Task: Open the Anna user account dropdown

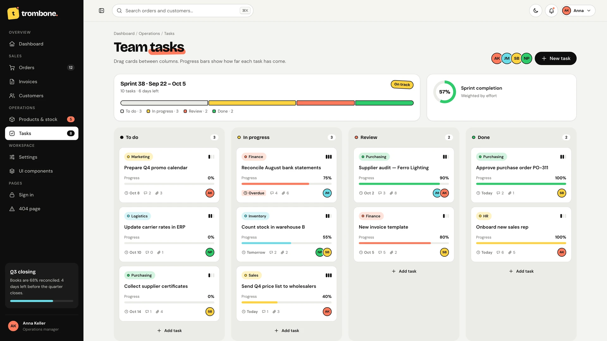Action: coord(578,11)
